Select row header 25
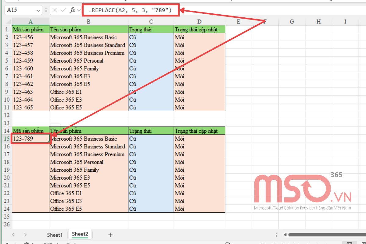This screenshot has width=366, height=244. click(x=6, y=217)
